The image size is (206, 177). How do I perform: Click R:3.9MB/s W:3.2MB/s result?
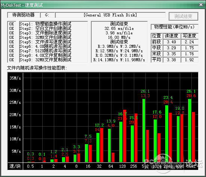click(119, 46)
